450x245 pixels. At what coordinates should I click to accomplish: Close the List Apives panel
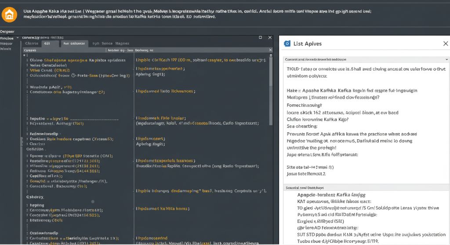click(445, 43)
